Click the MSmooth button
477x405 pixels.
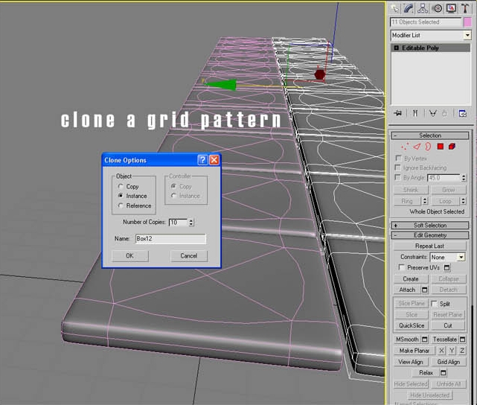click(408, 339)
